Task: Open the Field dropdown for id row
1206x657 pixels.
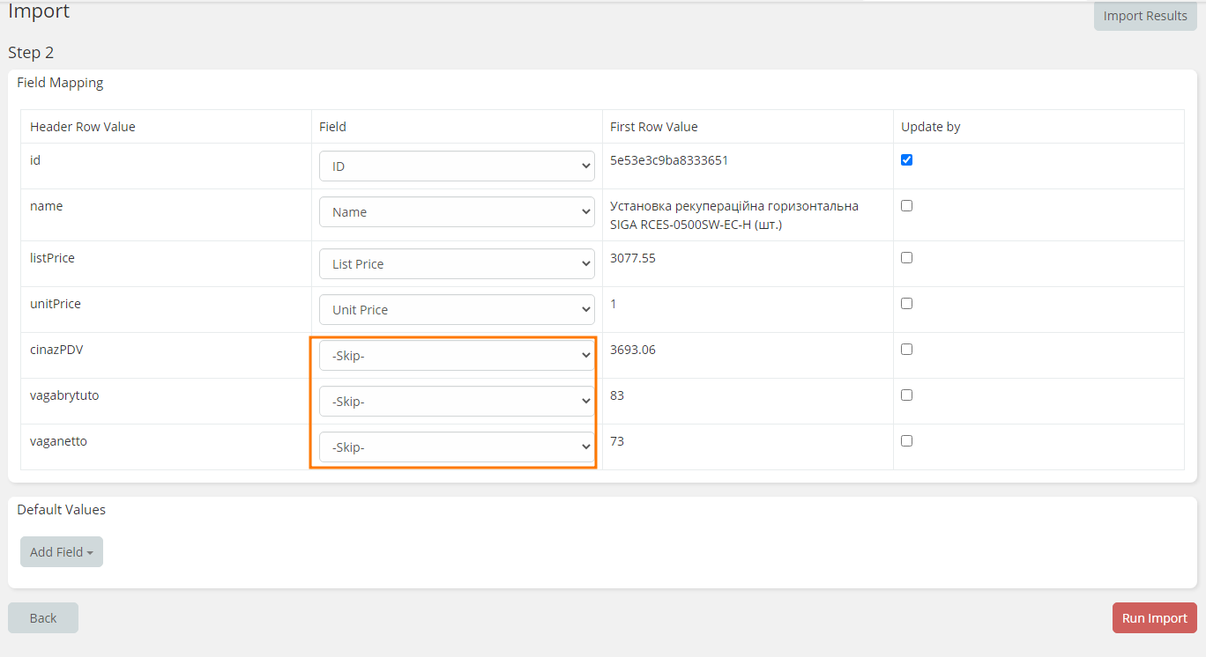Action: (456, 166)
